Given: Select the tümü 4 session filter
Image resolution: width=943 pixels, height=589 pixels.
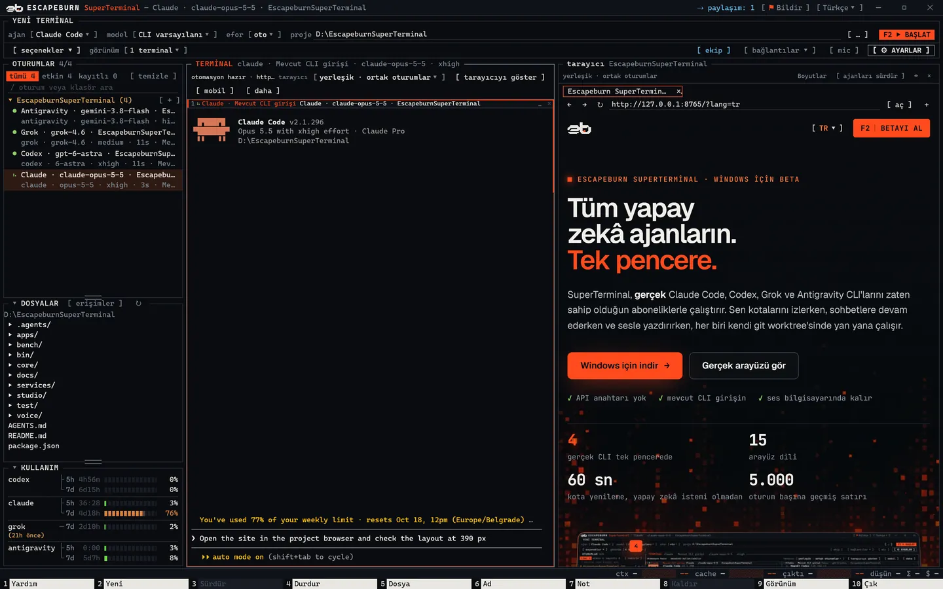Looking at the screenshot, I should click(23, 76).
